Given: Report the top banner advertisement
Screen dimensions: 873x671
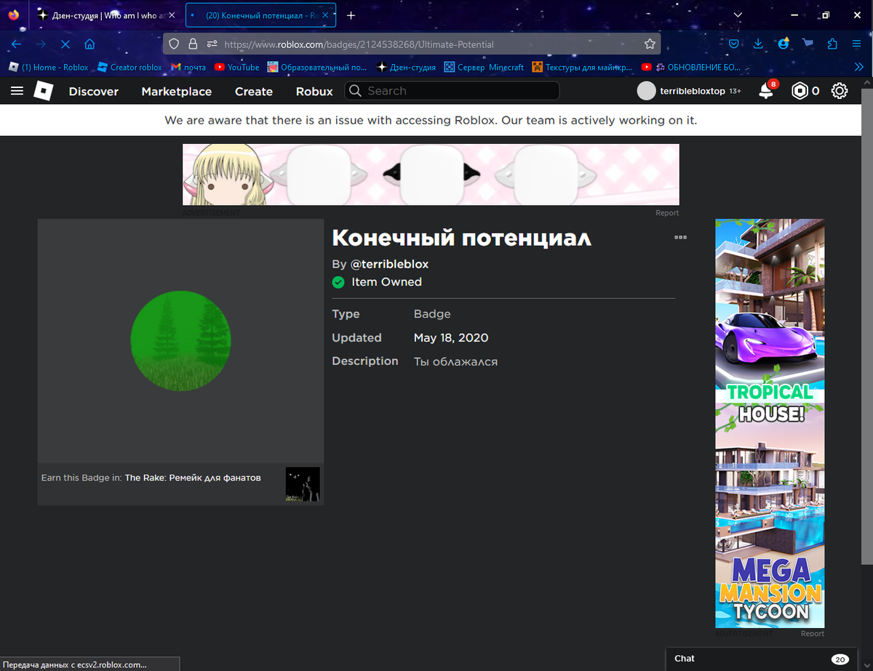Looking at the screenshot, I should (667, 213).
